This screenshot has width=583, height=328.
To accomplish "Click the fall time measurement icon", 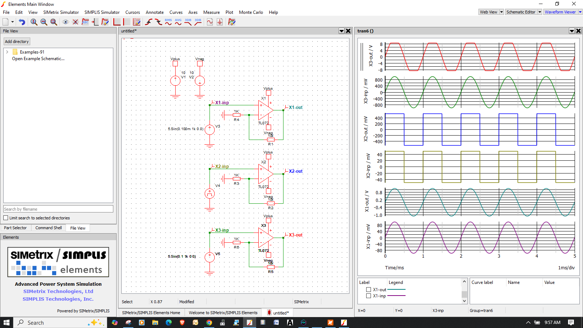I will click(159, 22).
